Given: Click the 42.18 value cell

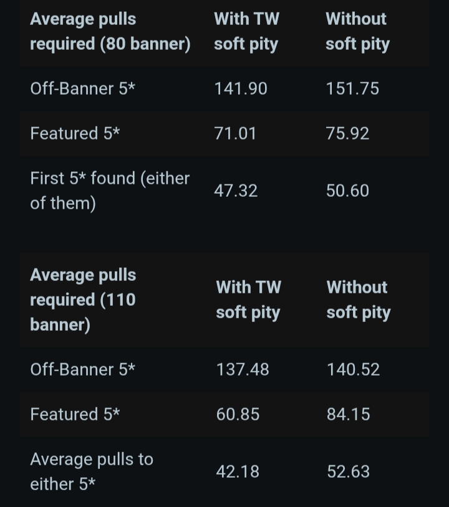Looking at the screenshot, I should (238, 471).
